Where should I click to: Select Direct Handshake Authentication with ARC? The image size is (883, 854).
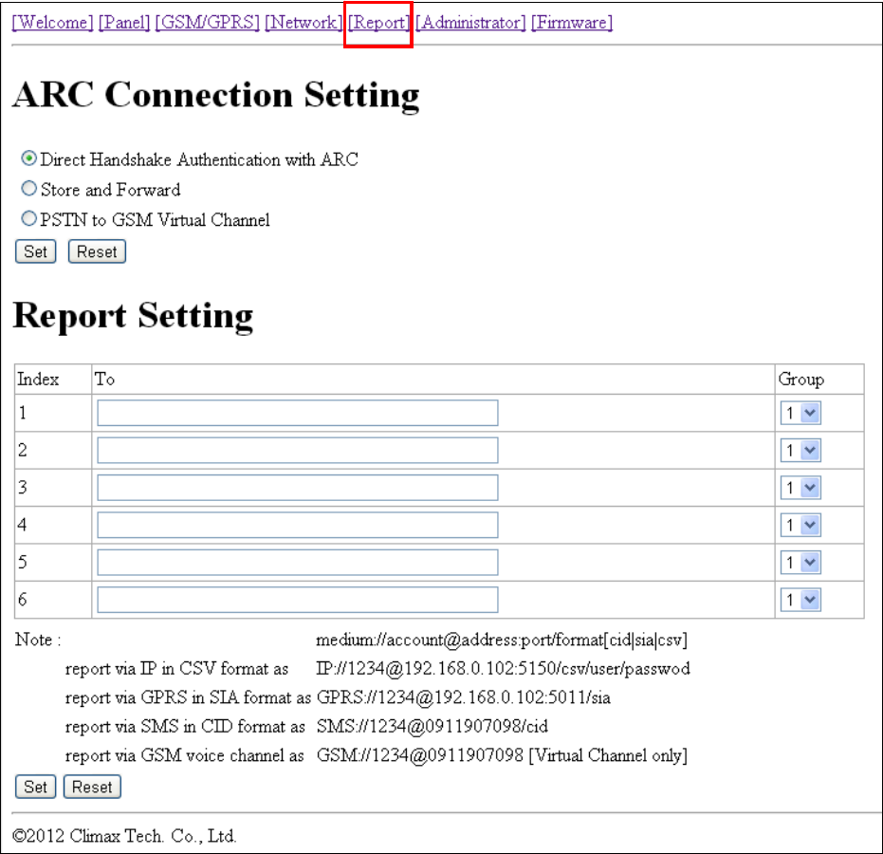tap(28, 158)
